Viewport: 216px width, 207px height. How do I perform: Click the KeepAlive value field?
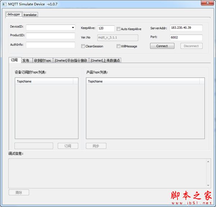(x=106, y=28)
